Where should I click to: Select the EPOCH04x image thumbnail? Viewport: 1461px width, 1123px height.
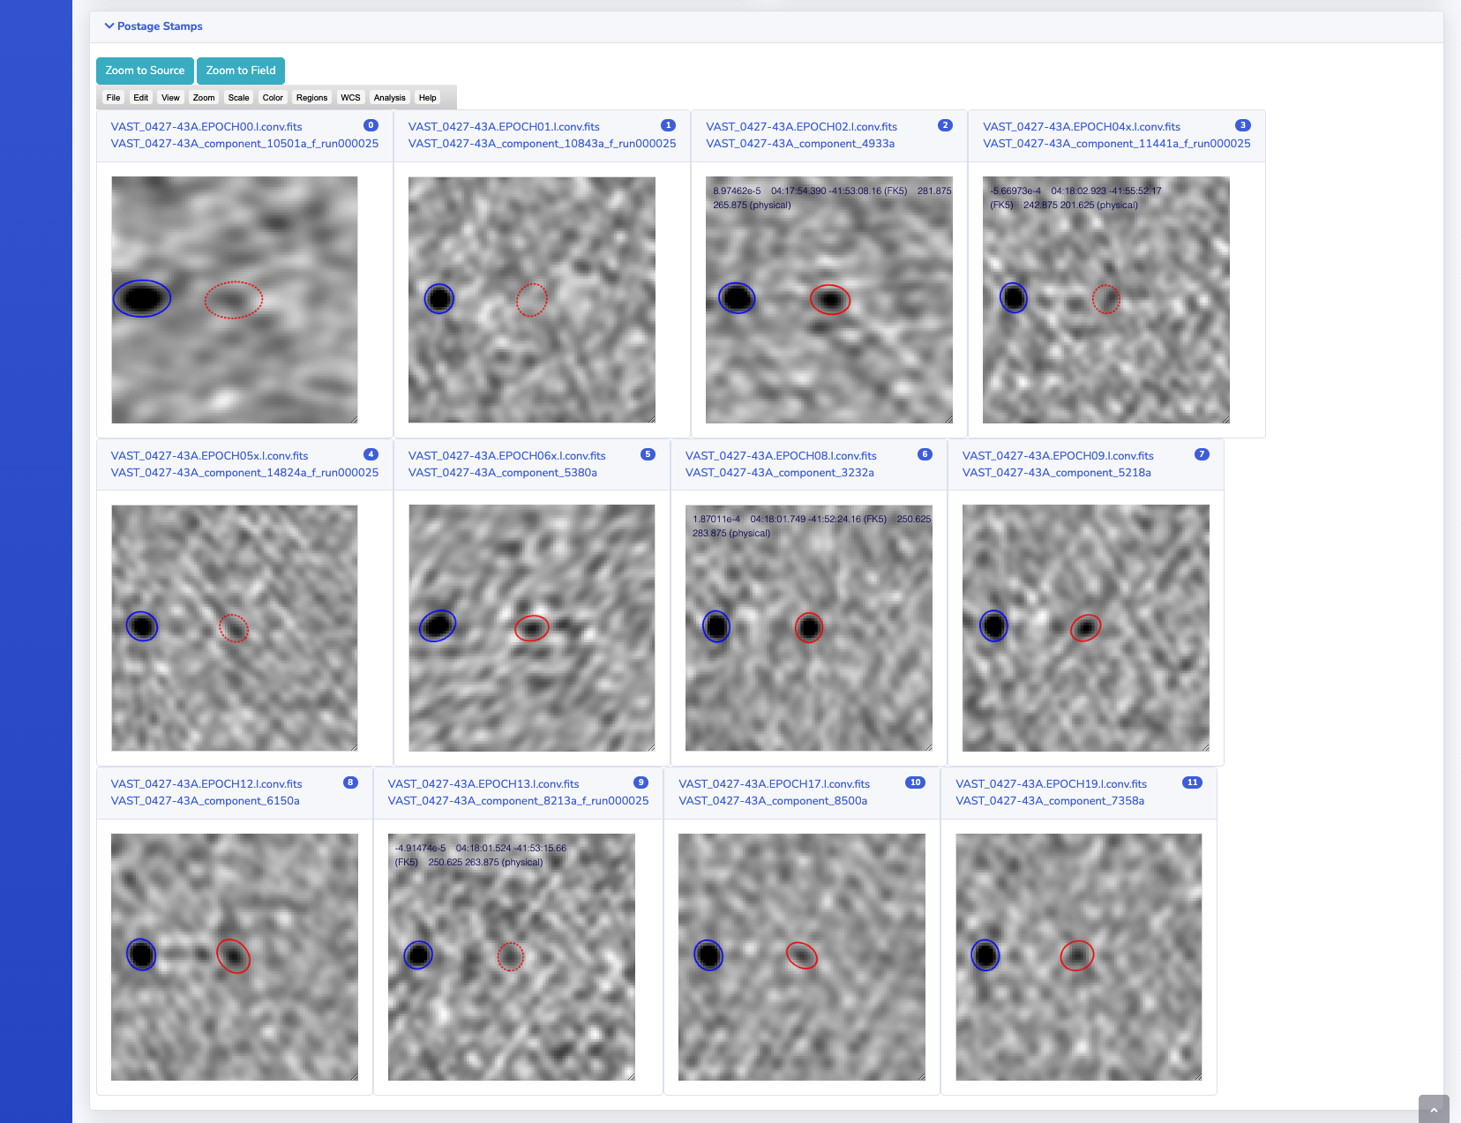pyautogui.click(x=1106, y=300)
